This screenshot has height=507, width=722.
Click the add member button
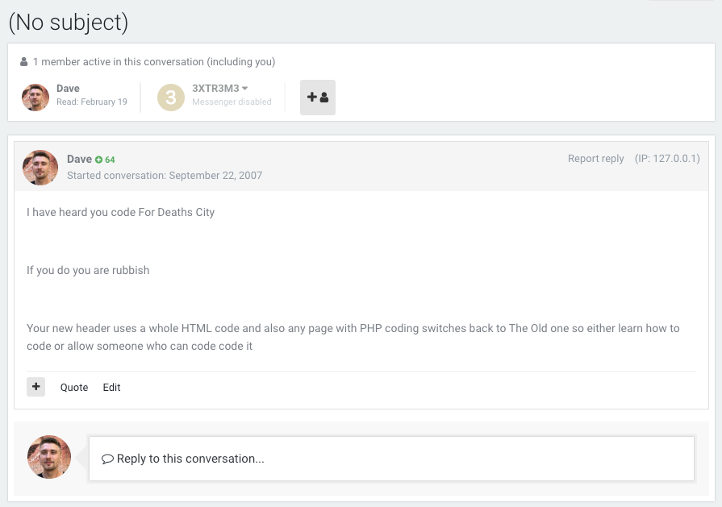317,98
